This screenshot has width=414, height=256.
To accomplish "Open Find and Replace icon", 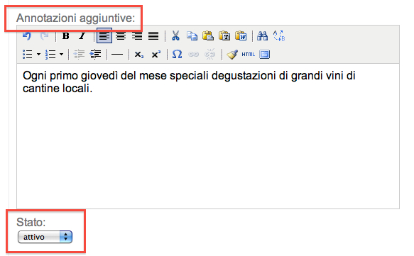I will (279, 35).
